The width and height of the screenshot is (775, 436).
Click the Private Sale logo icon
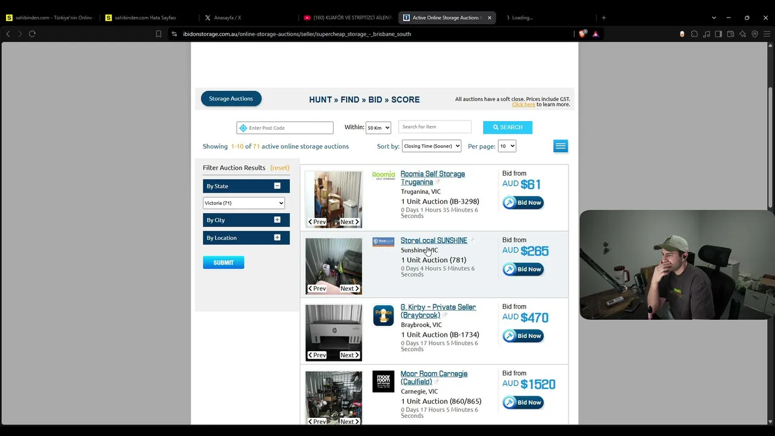click(383, 315)
